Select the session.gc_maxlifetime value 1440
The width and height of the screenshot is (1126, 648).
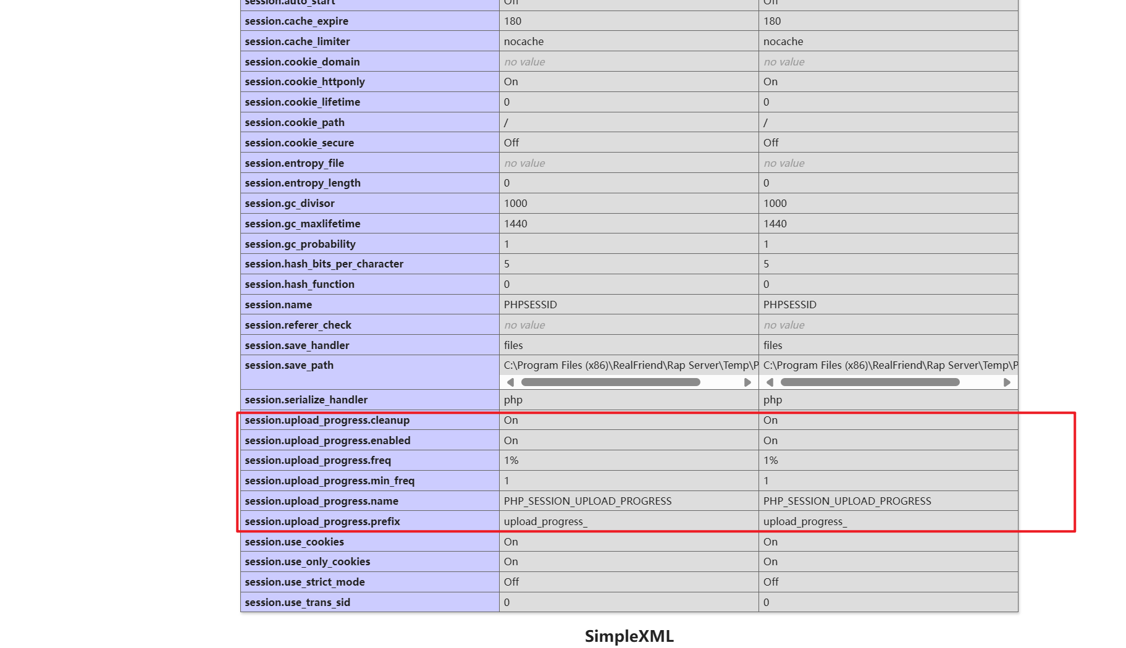click(x=516, y=223)
